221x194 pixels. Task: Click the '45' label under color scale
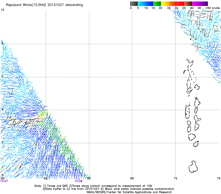(199, 8)
